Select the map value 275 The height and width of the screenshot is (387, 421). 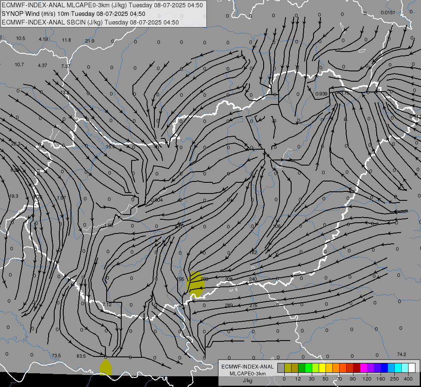[253, 305]
